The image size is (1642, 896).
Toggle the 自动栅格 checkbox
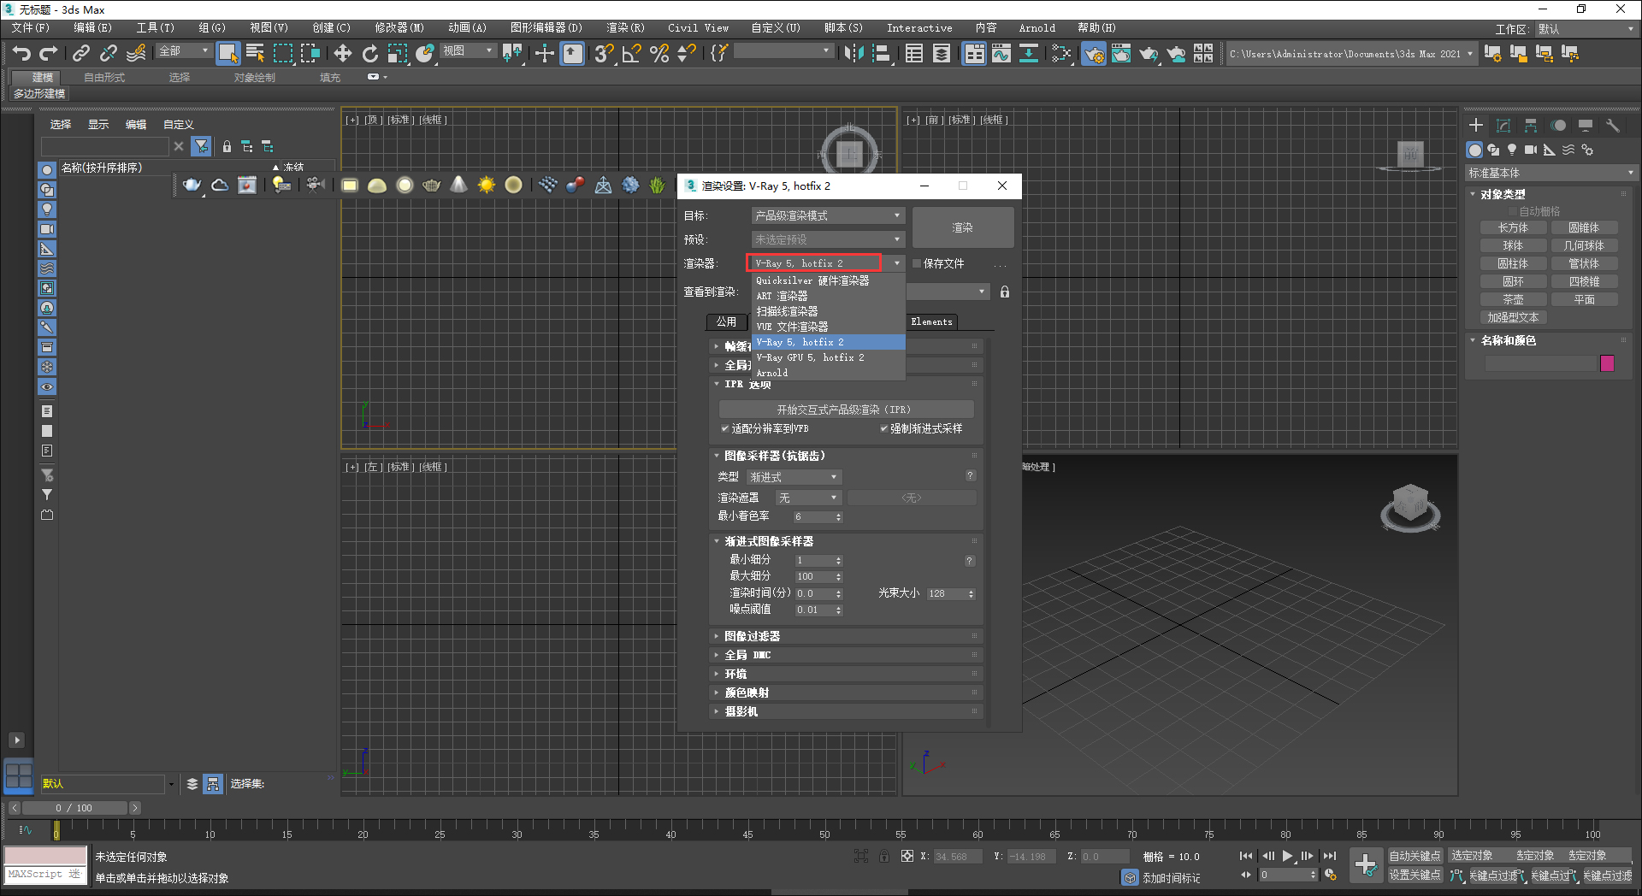point(1512,210)
